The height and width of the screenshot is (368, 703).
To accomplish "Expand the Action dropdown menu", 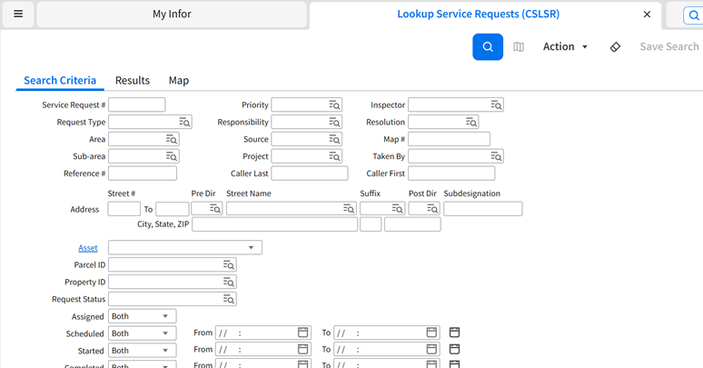I will click(565, 46).
